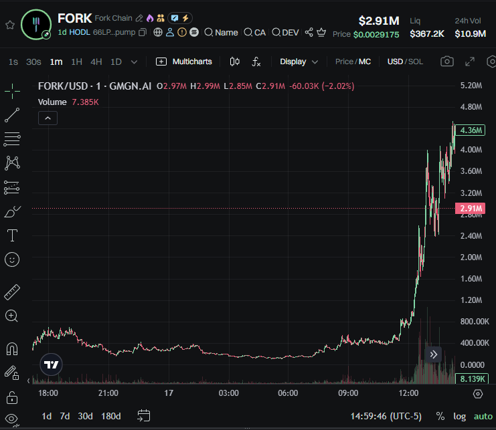Set the range to 30d

(85, 416)
